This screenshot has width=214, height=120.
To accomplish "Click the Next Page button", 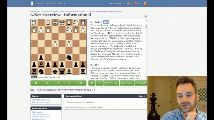I will (x=141, y=83).
